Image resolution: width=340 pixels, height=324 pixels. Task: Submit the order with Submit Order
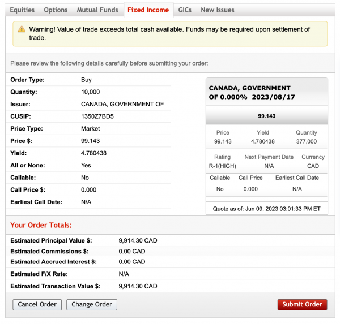coord(302,305)
